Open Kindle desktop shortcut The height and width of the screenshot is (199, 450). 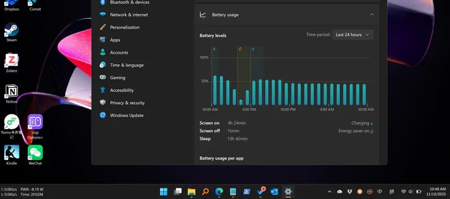pos(12,155)
